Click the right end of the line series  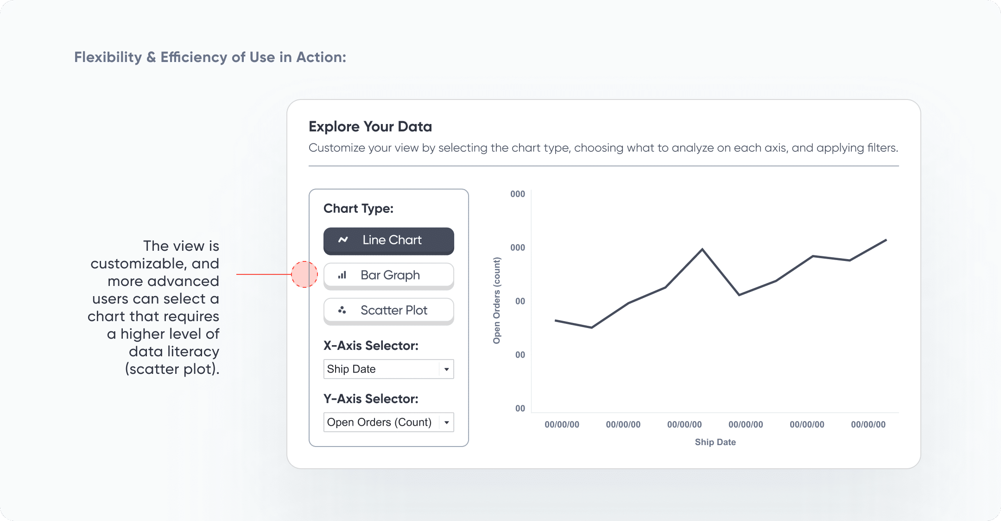point(886,240)
